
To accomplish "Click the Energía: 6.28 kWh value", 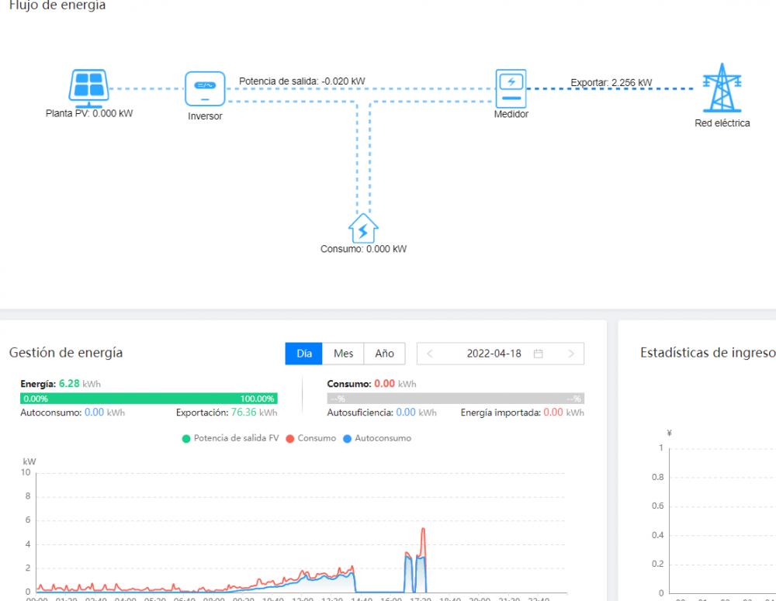I will coord(61,383).
